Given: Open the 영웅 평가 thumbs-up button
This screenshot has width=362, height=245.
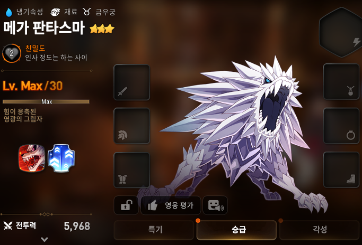Looking at the screenshot, I should pyautogui.click(x=171, y=205).
